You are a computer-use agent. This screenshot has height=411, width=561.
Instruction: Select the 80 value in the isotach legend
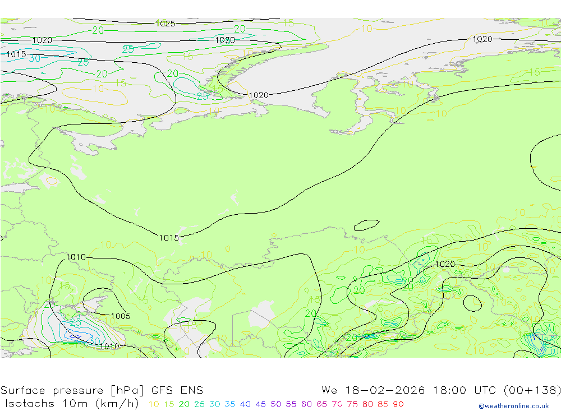point(367,404)
